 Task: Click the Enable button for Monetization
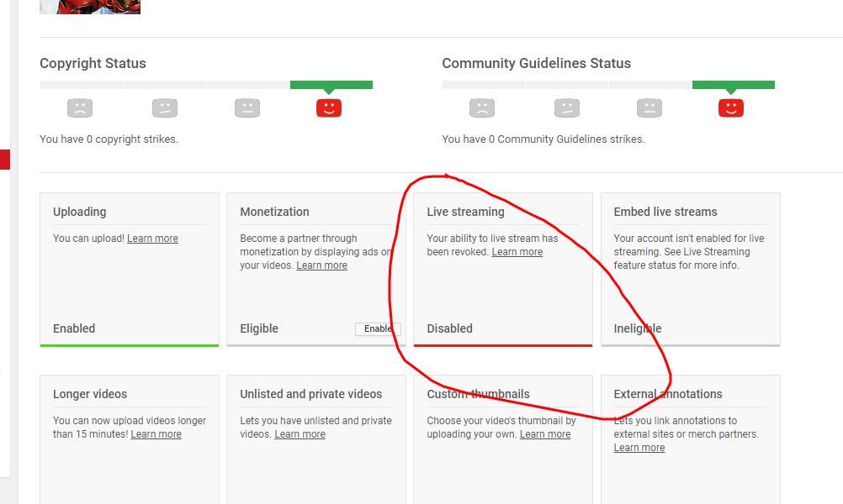tap(378, 328)
